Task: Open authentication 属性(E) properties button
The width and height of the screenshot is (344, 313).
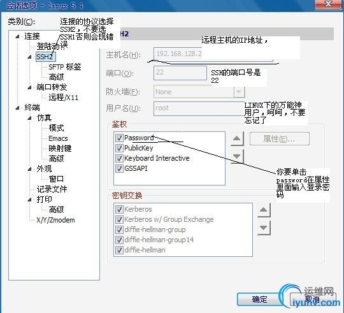Action: point(280,138)
